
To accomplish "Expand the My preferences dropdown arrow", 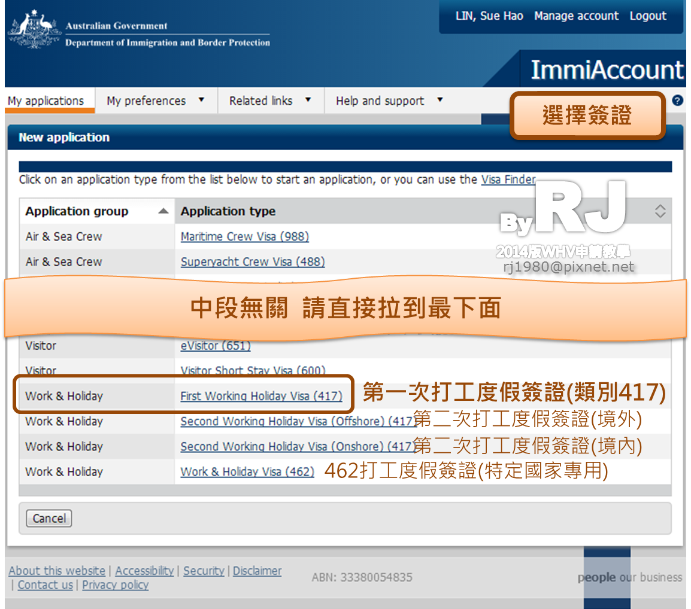I will (x=201, y=100).
